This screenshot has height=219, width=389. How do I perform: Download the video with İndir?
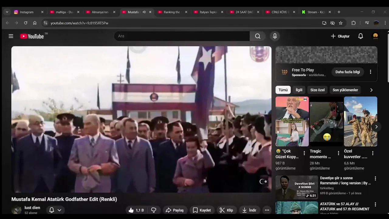coord(249,210)
